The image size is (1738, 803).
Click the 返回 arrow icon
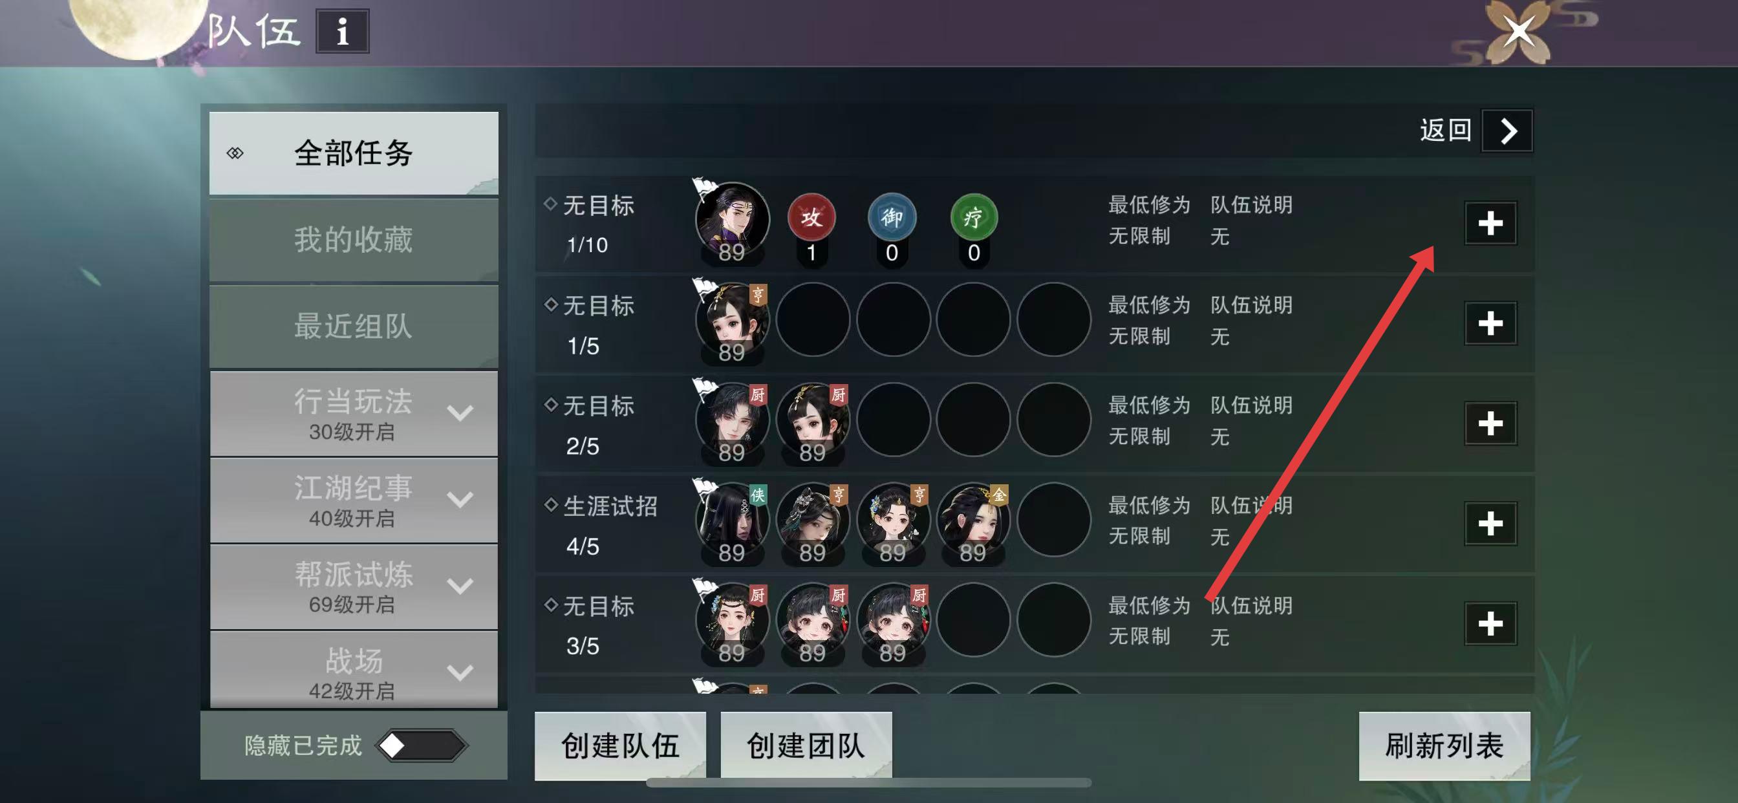[1507, 130]
